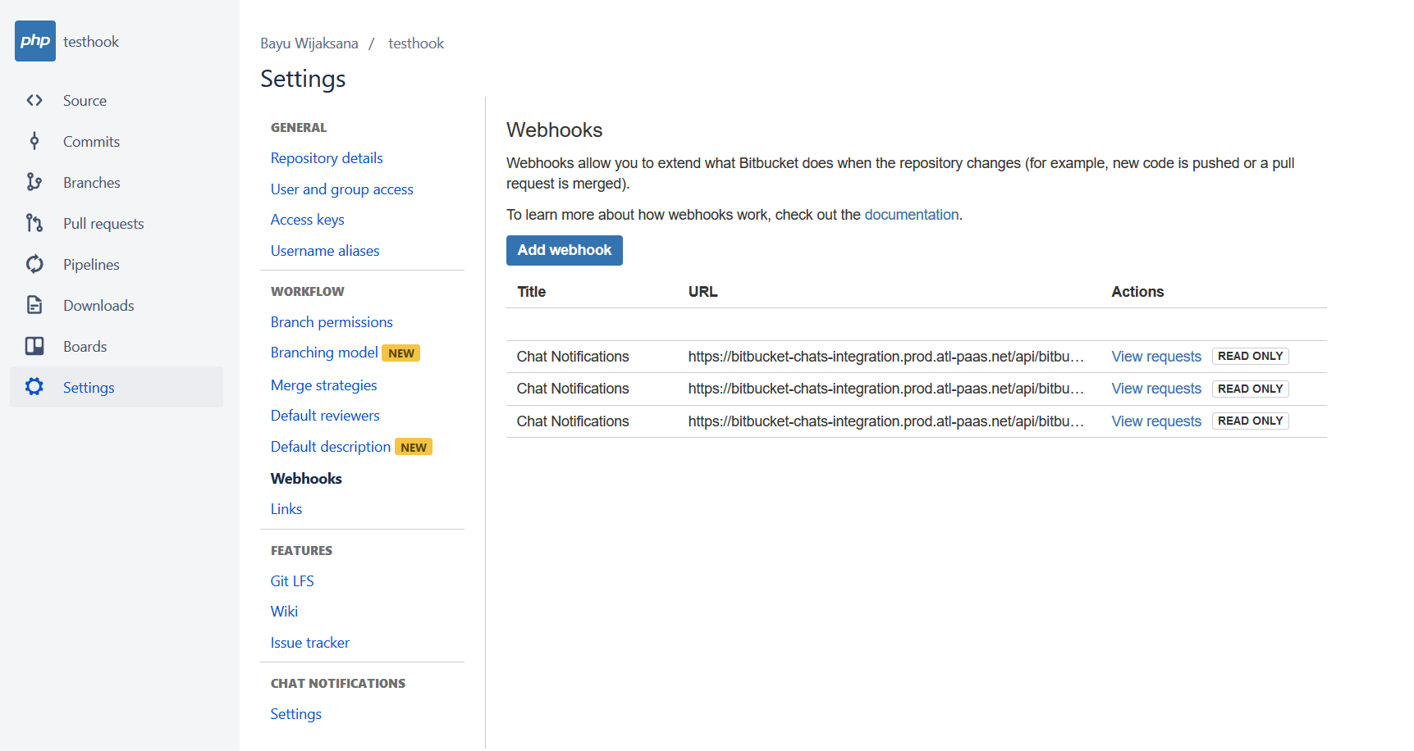Viewport: 1414px width, 751px height.
Task: Open Git LFS settings
Action: [292, 581]
